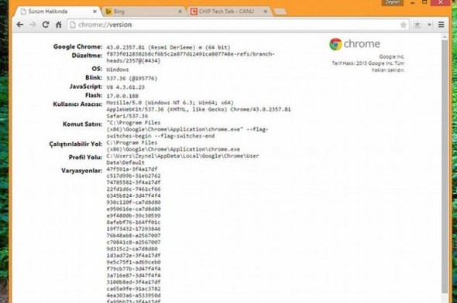Viewport: 457px width, 303px height.
Task: Click the Bing tab favicon
Action: click(108, 12)
